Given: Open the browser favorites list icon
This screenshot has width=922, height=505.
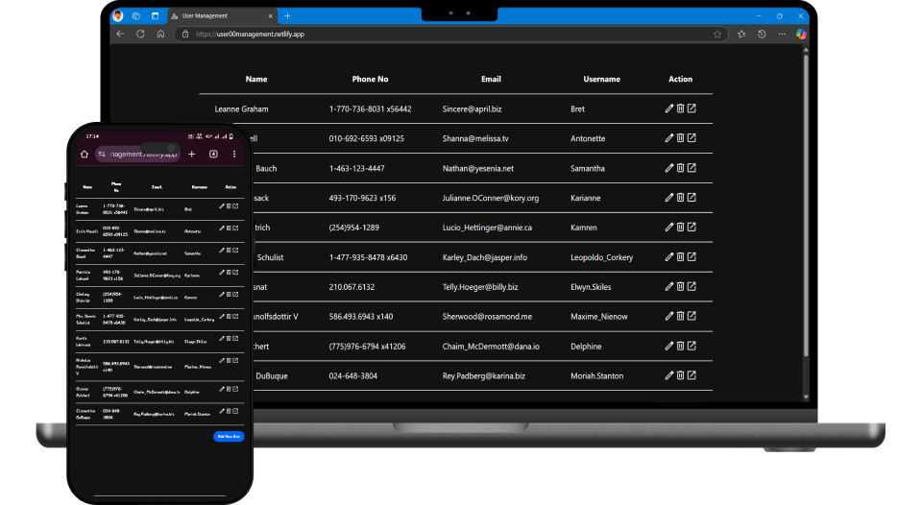Looking at the screenshot, I should point(741,35).
